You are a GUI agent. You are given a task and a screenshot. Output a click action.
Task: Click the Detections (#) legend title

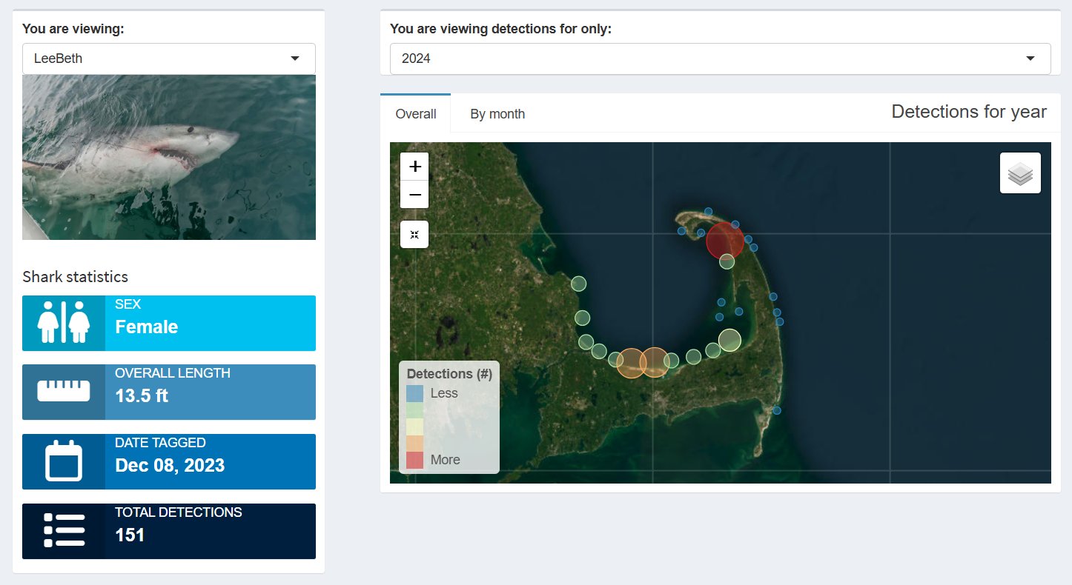[449, 374]
